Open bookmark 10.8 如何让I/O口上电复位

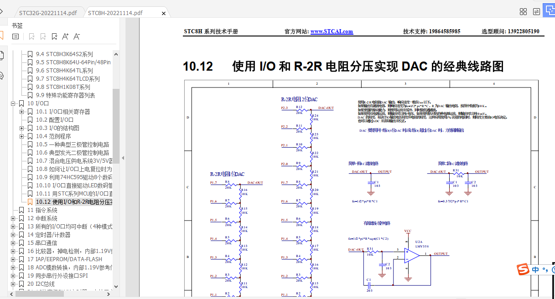[x=74, y=169]
